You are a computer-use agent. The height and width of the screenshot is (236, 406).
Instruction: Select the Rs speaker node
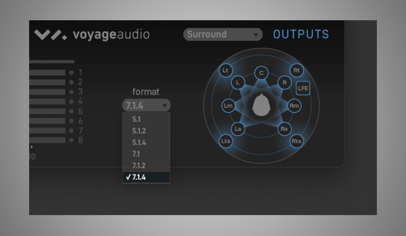284,129
